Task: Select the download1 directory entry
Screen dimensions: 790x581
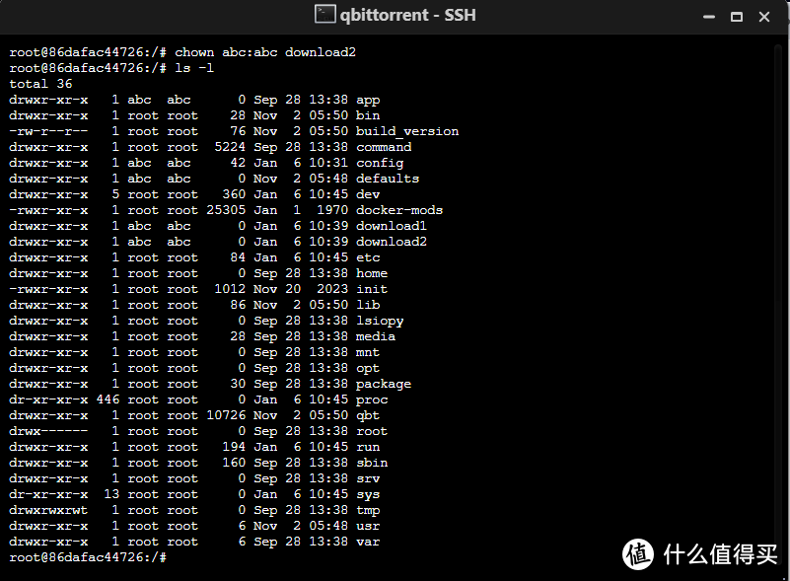Action: click(391, 225)
